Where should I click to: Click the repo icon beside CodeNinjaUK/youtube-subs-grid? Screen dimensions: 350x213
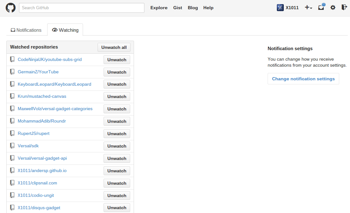12,59
